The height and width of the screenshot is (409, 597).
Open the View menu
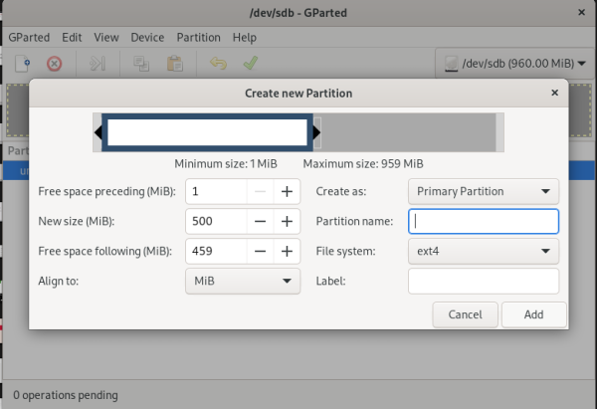105,37
